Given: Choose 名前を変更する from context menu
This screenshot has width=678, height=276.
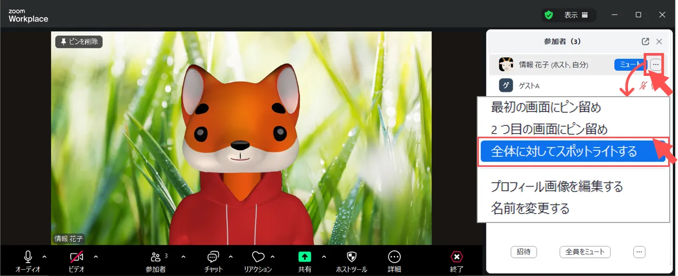Looking at the screenshot, I should click(x=530, y=209).
